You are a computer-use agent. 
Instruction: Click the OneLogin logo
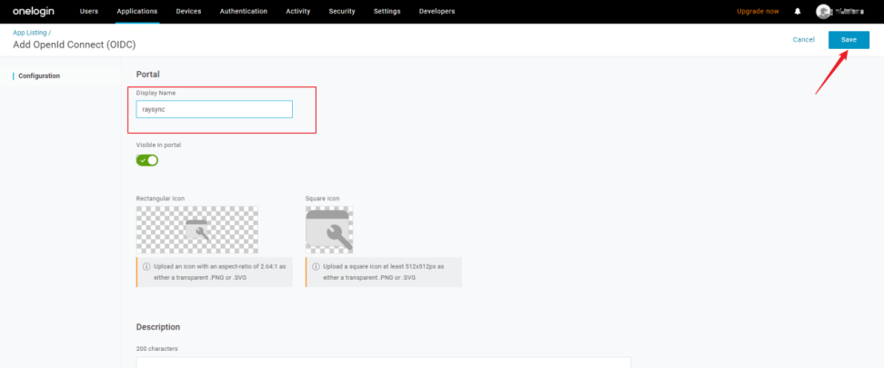(30, 11)
